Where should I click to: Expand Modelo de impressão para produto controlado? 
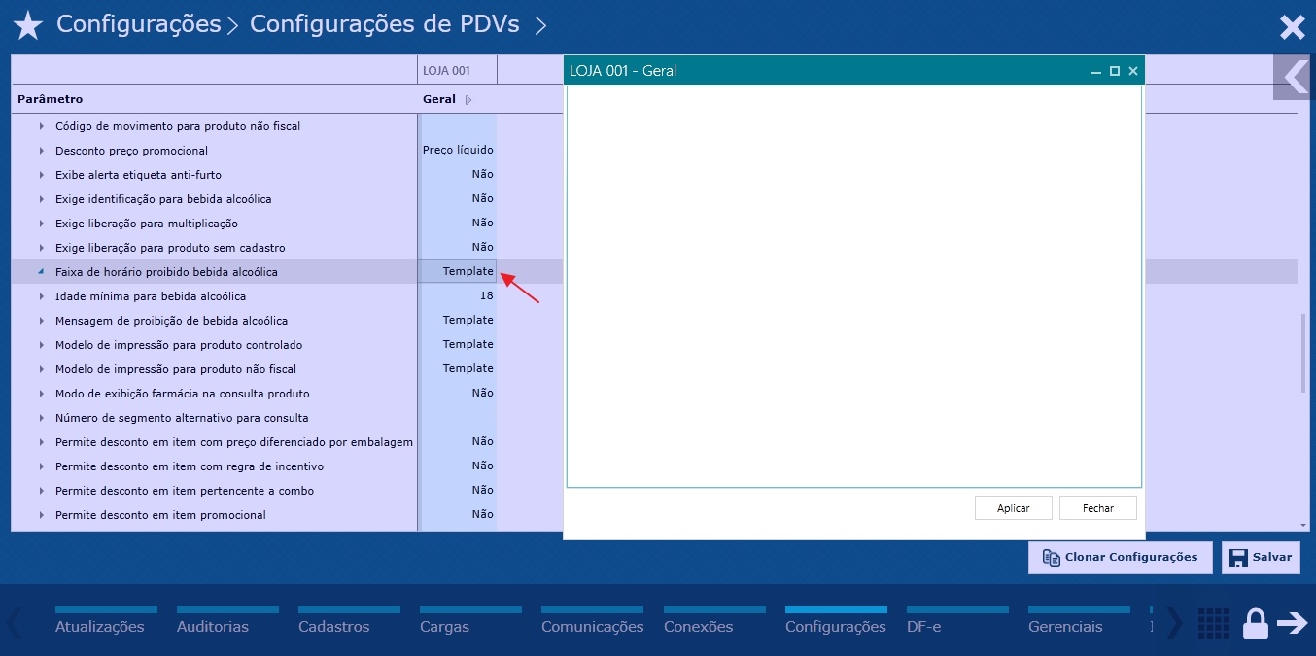pos(42,345)
